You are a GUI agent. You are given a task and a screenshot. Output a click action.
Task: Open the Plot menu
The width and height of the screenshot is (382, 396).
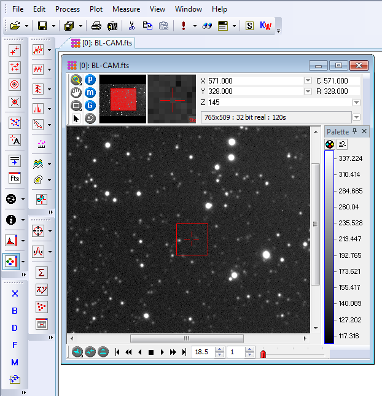coord(96,9)
